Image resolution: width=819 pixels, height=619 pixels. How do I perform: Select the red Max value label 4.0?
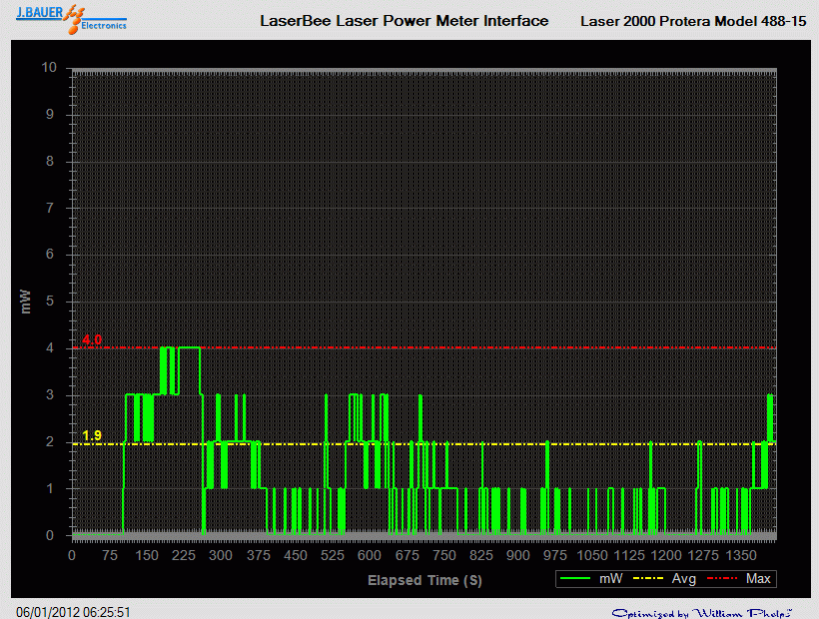click(x=92, y=339)
